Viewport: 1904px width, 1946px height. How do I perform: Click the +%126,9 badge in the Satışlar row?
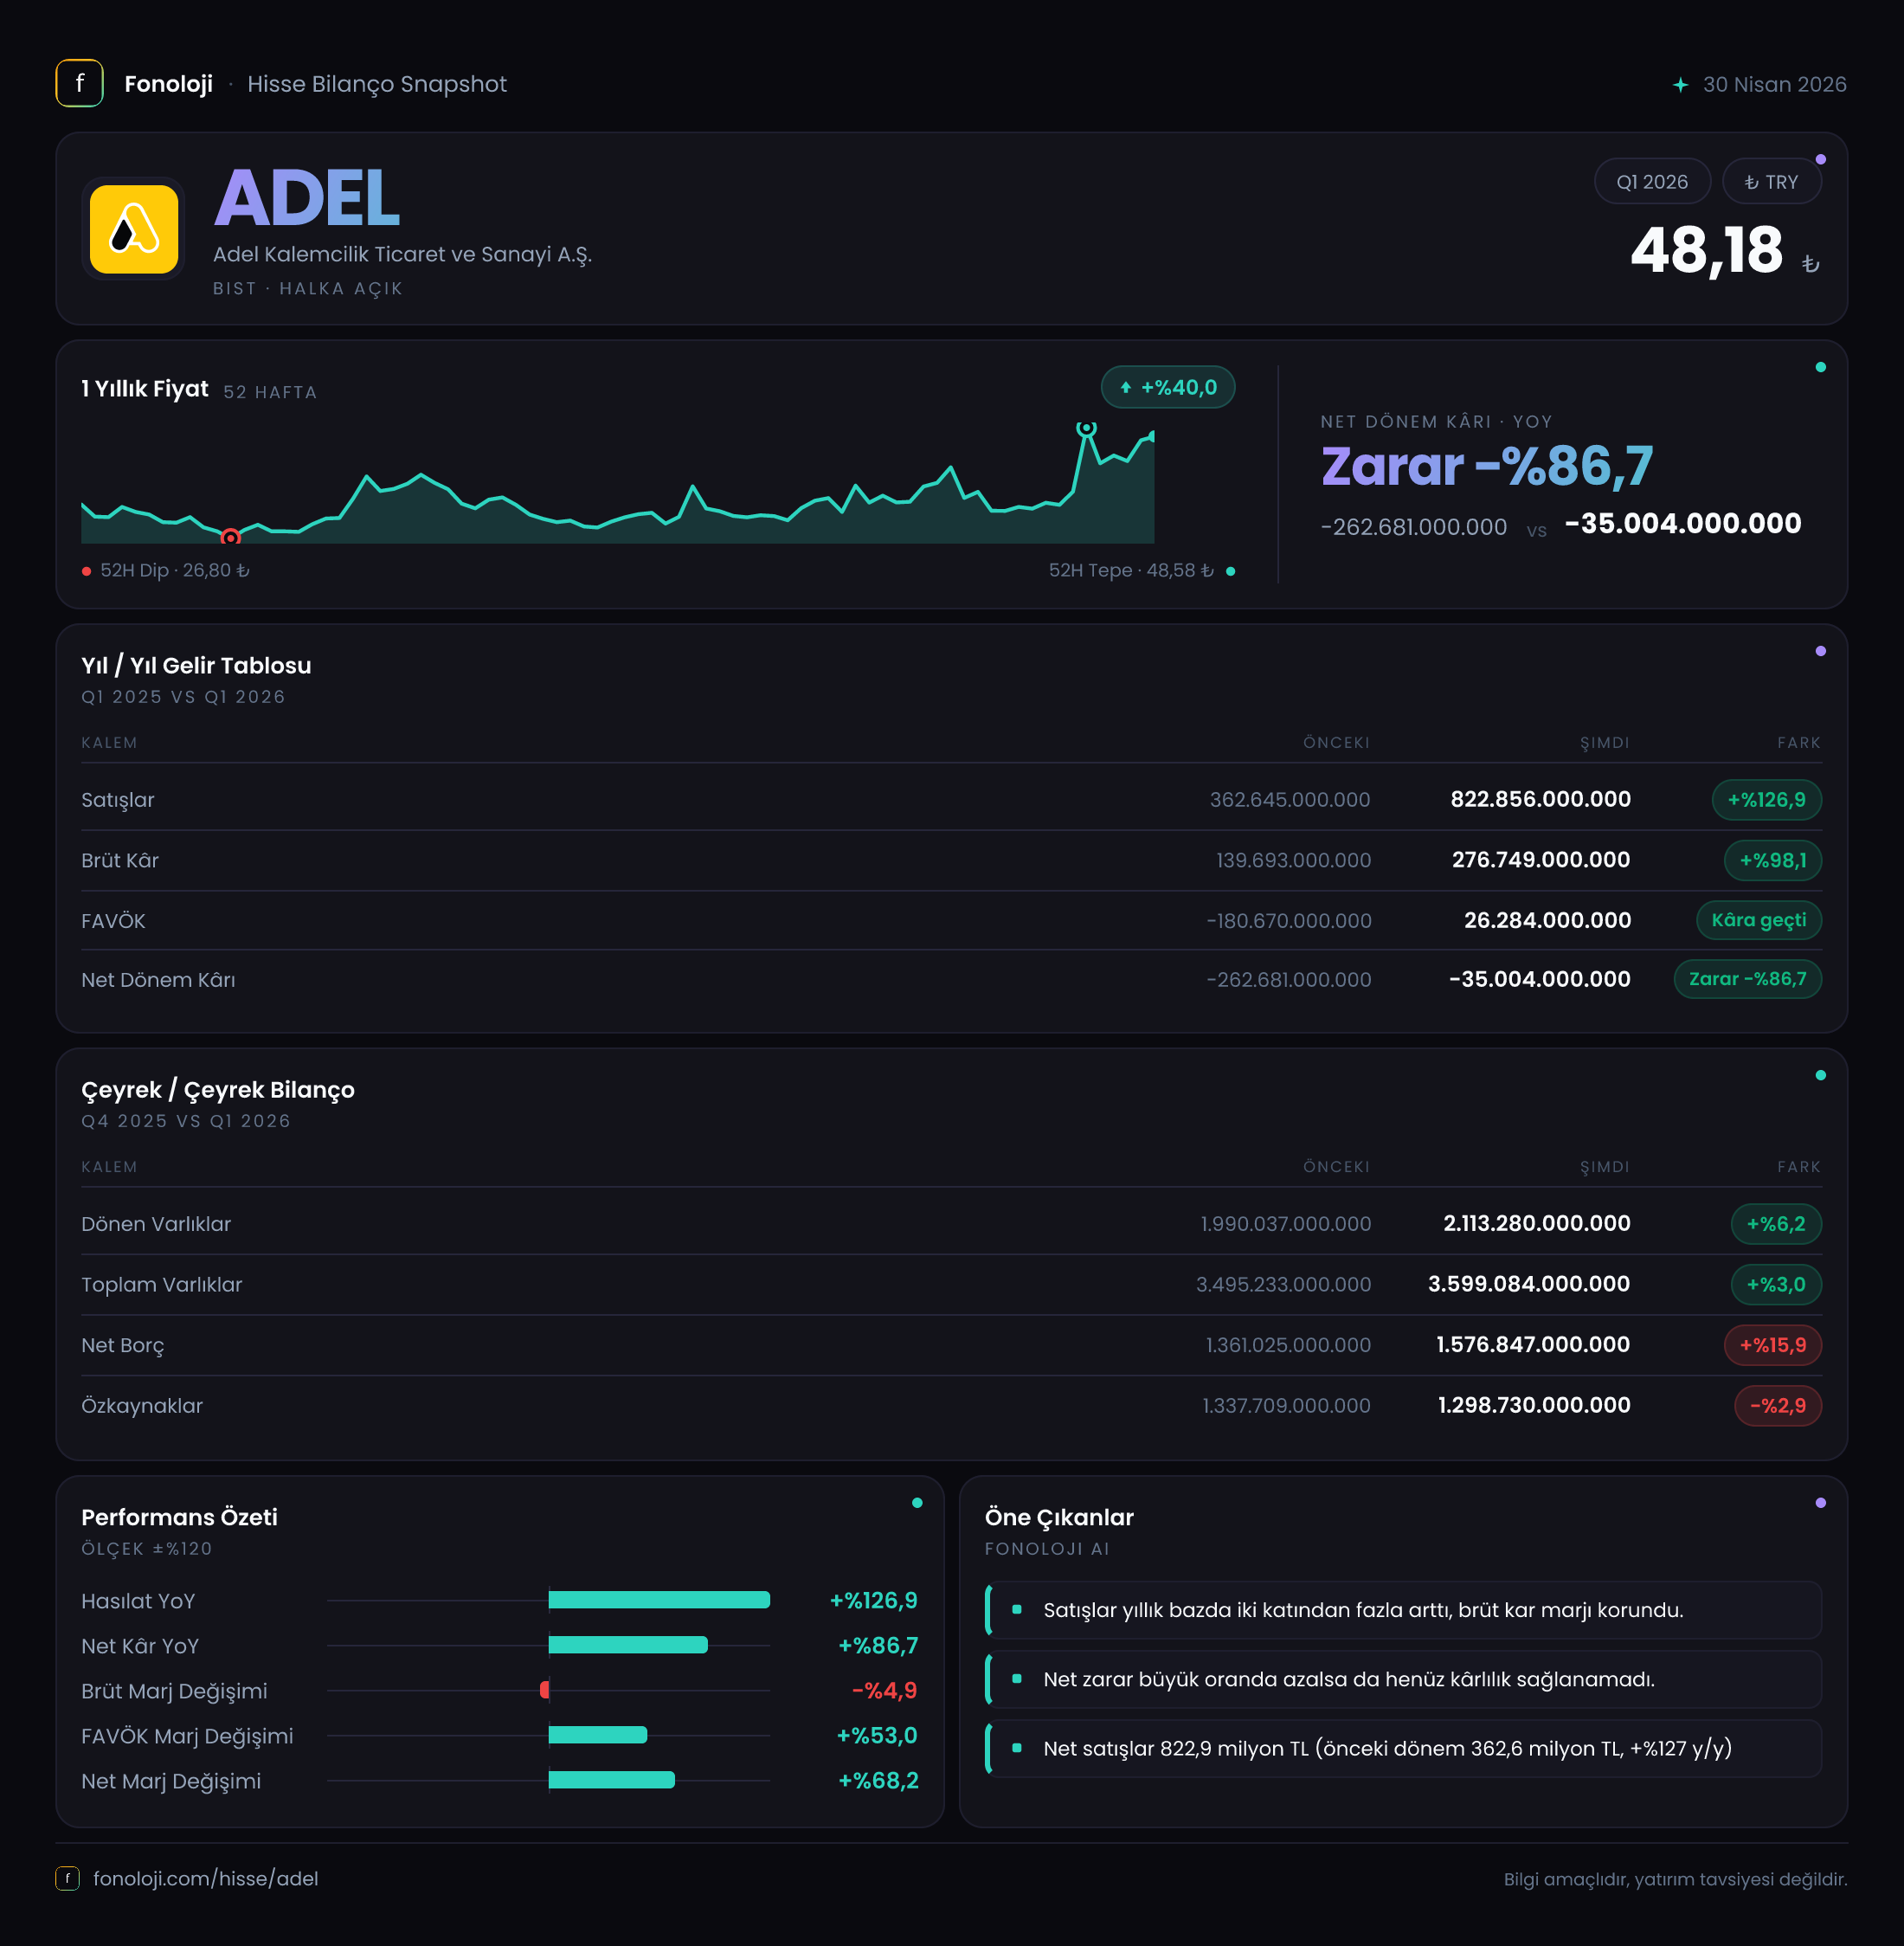coord(1767,800)
